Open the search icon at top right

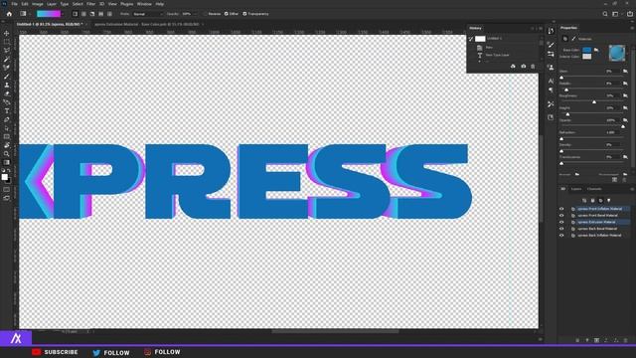tap(605, 14)
